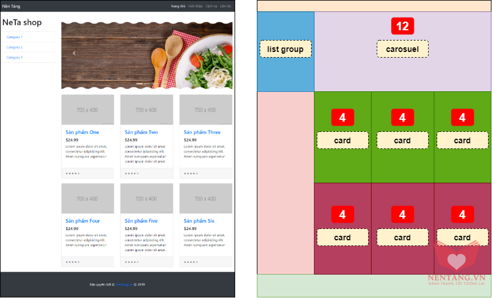Open the Dịch vụ navigation link
The height and width of the screenshot is (298, 492).
[211, 6]
